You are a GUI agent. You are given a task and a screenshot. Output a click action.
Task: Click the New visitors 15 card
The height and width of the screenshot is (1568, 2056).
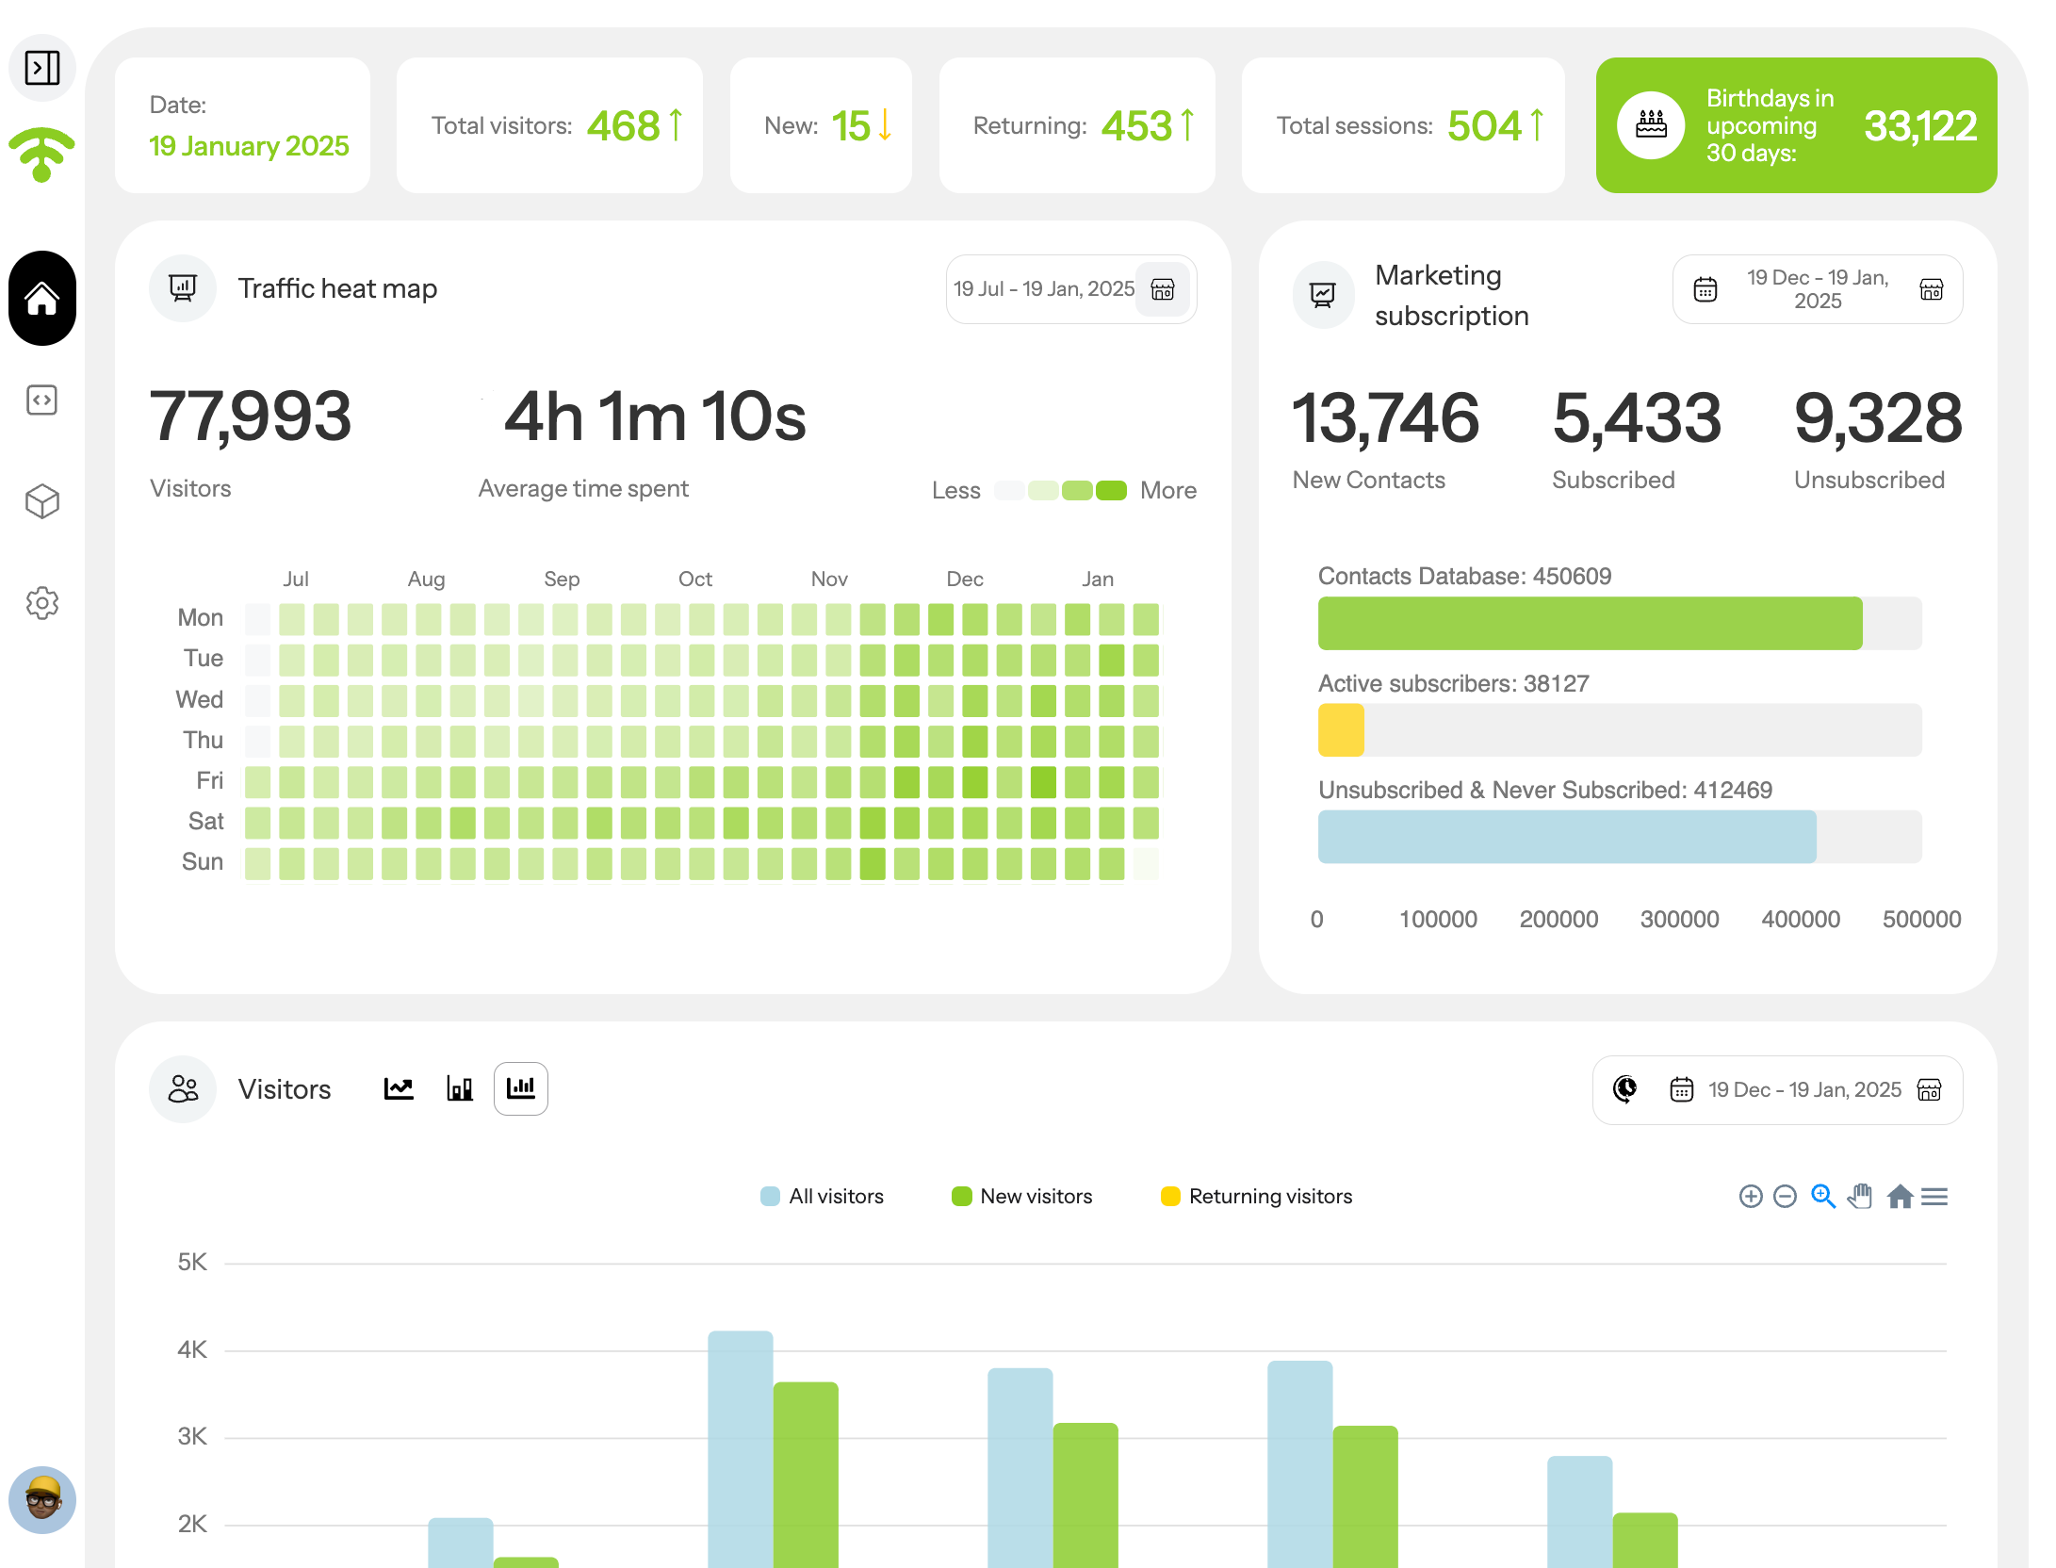click(x=821, y=125)
